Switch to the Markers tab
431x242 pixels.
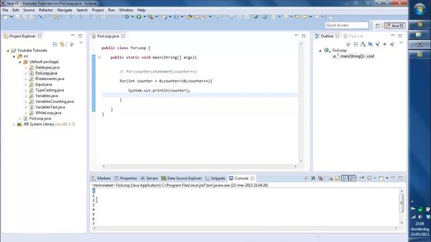(x=101, y=178)
